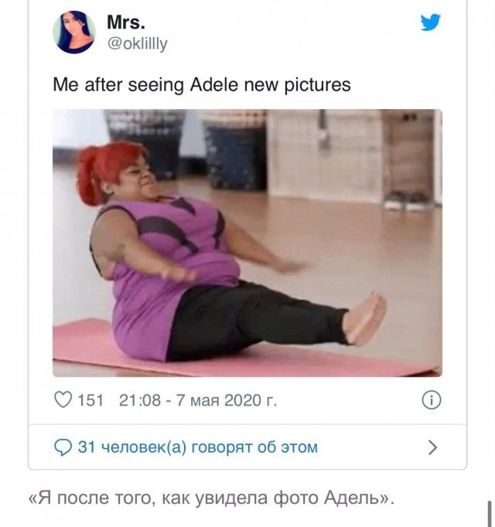Expand the conversation with right chevron
The height and width of the screenshot is (527, 495).
tap(433, 447)
